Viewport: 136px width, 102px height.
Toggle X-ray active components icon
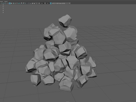pyautogui.click(x=34, y=3)
